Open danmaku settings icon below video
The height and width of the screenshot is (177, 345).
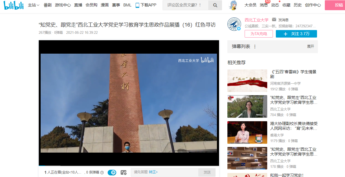click(124, 172)
